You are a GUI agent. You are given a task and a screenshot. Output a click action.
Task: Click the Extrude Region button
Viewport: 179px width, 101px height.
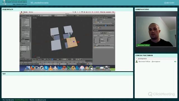point(25,41)
